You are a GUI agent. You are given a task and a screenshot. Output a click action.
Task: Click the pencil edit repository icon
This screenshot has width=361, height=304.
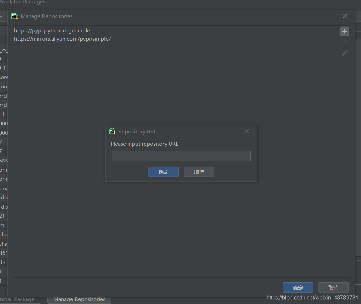tap(344, 53)
